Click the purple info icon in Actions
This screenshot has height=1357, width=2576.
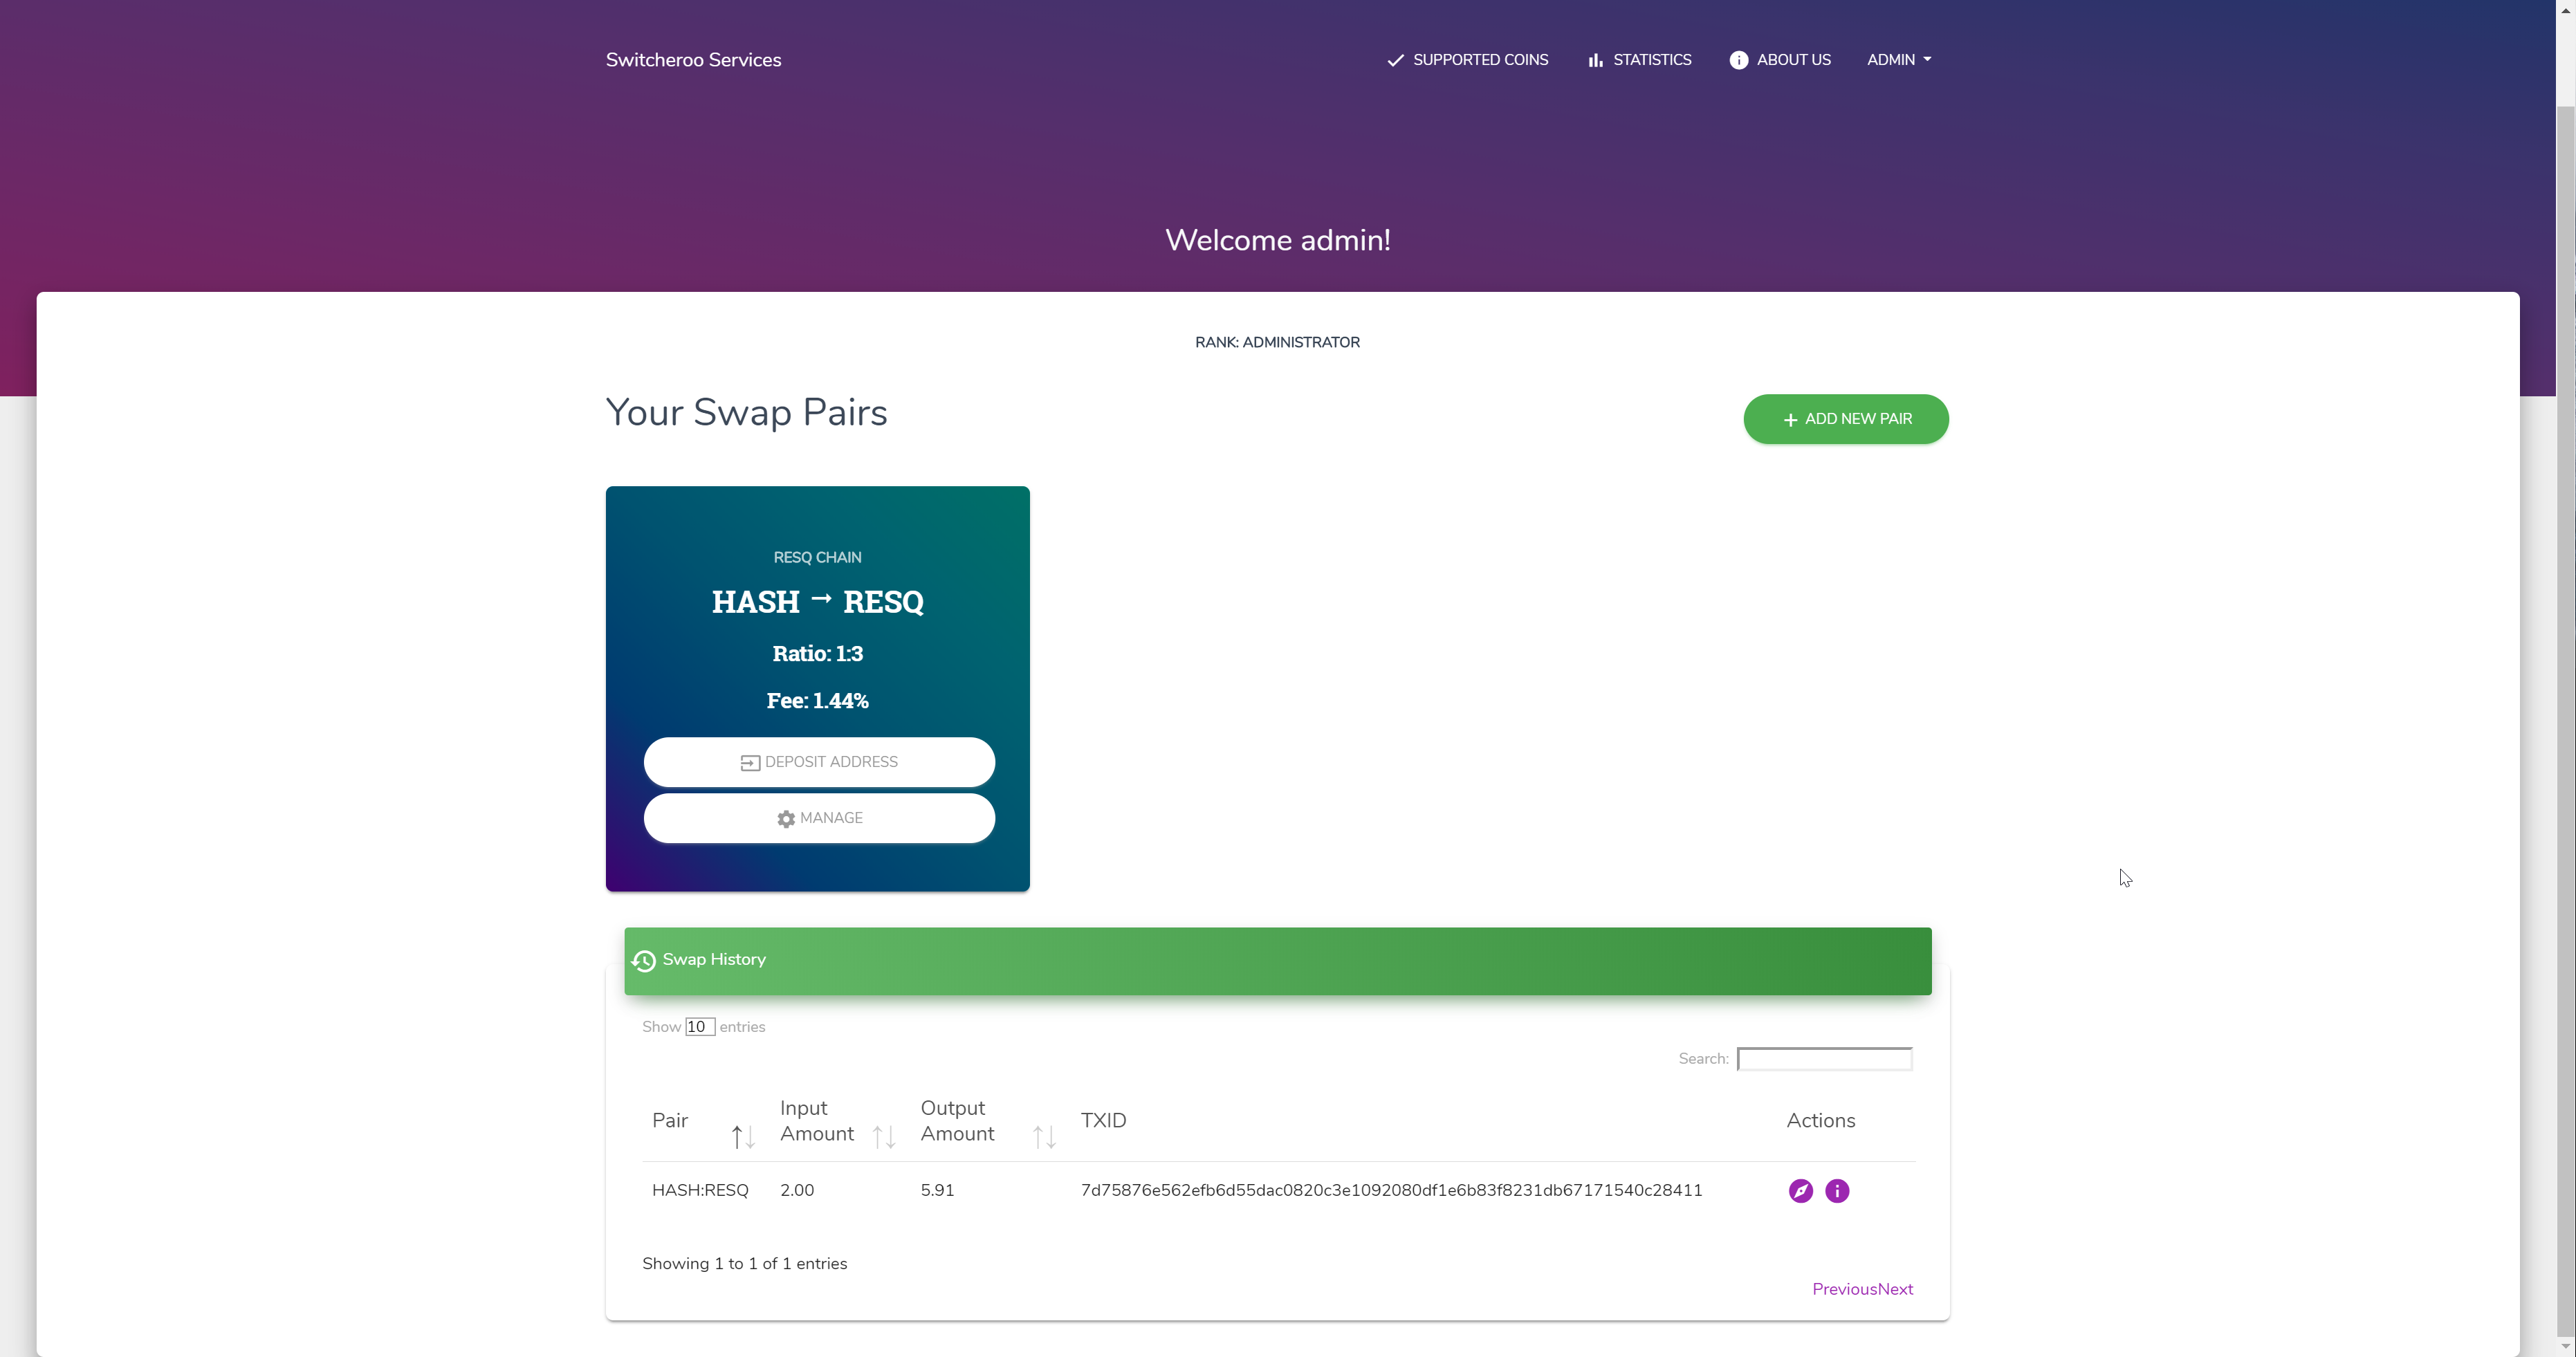[x=1837, y=1190]
